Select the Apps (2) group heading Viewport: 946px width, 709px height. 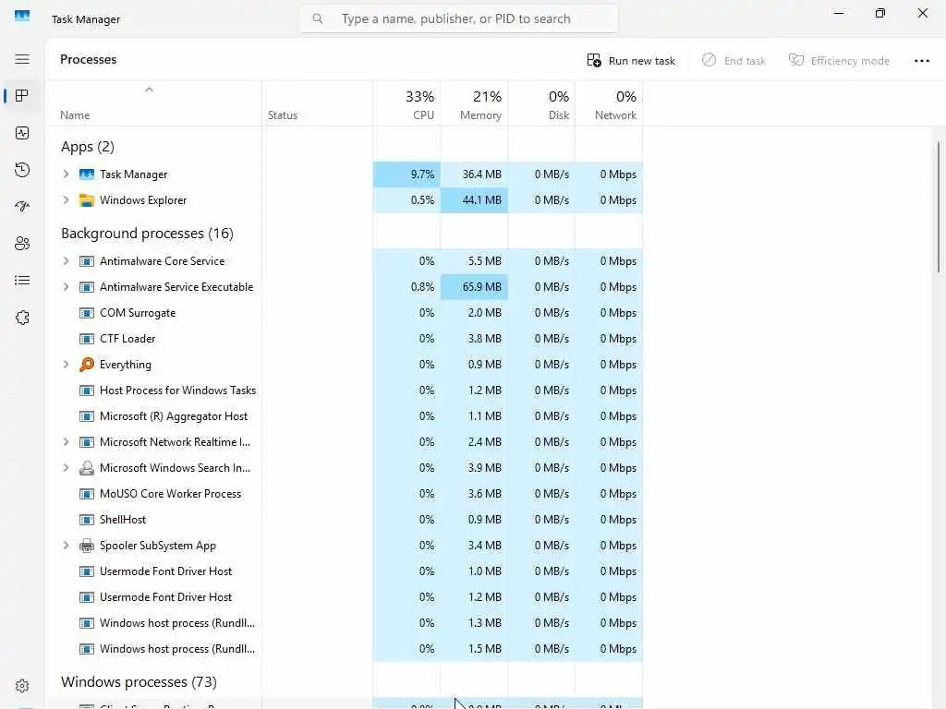point(88,147)
